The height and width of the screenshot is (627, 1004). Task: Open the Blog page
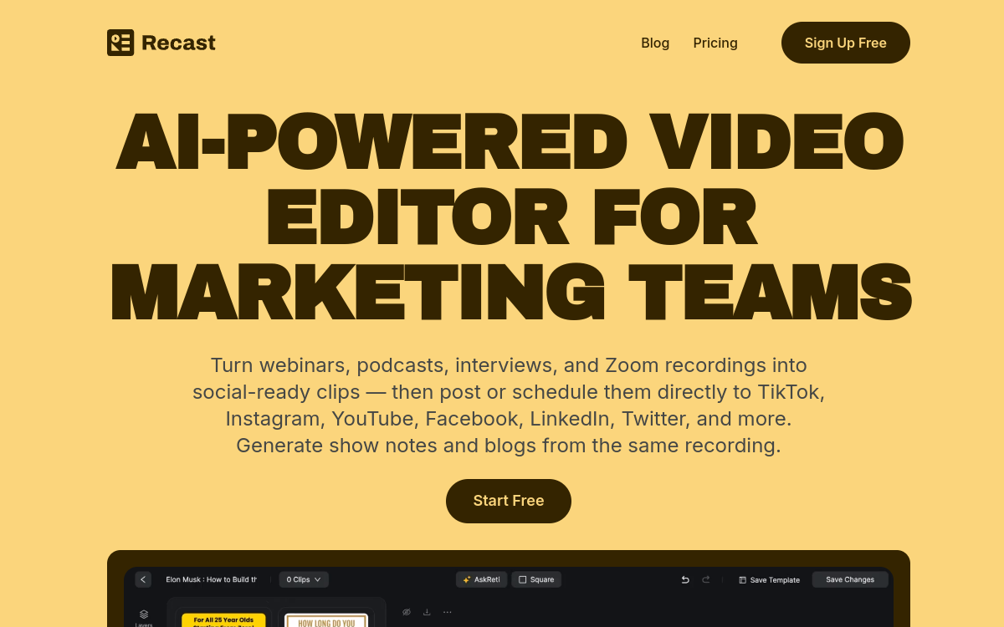[x=655, y=43]
